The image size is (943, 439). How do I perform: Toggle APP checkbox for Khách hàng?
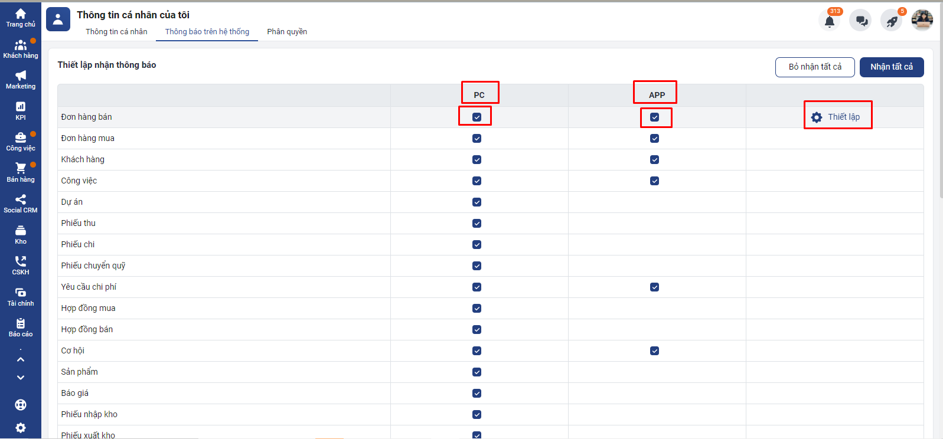point(654,159)
